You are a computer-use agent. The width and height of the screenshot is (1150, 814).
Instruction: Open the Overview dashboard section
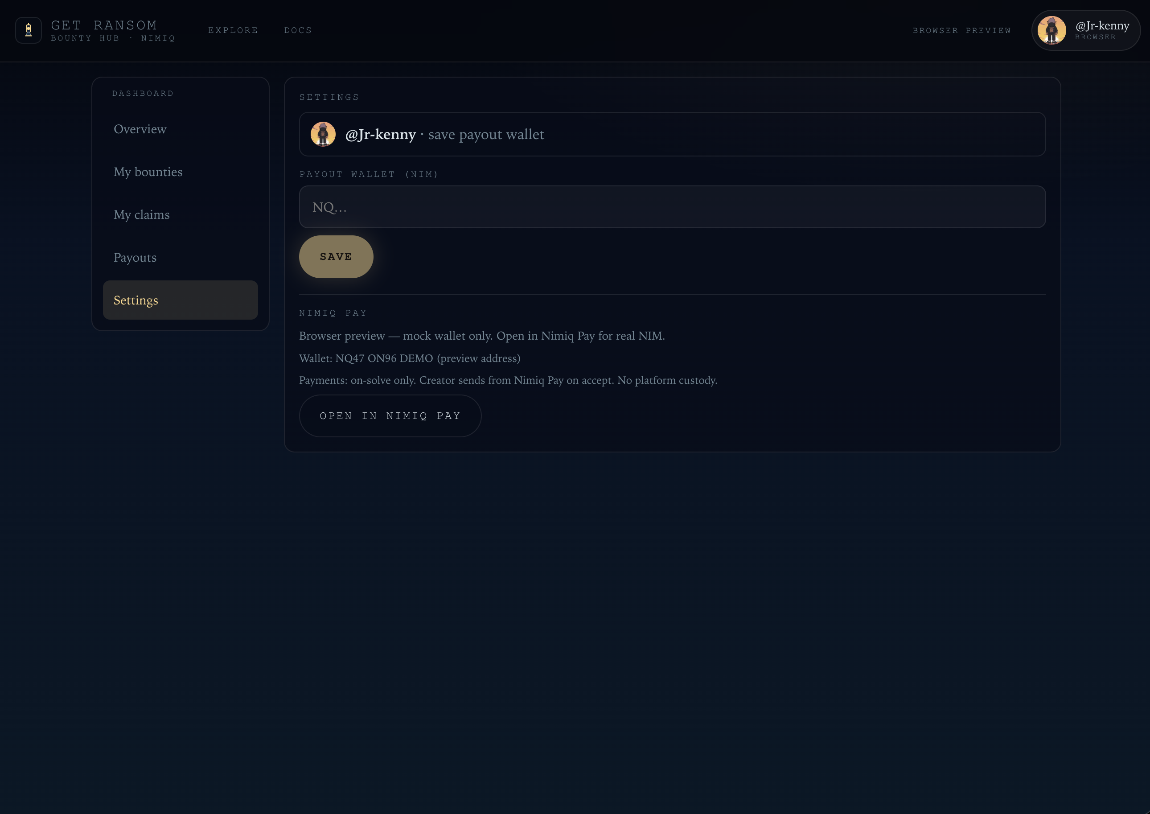tap(181, 129)
